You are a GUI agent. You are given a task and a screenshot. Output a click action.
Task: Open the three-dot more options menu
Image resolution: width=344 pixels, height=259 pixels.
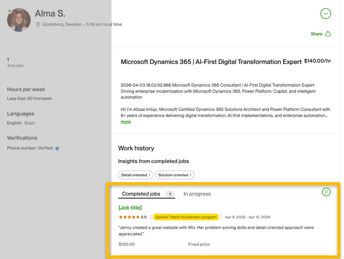point(326,14)
